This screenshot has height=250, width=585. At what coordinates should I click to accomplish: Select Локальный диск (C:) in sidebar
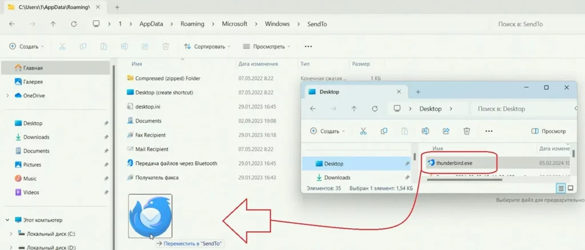tap(51, 234)
